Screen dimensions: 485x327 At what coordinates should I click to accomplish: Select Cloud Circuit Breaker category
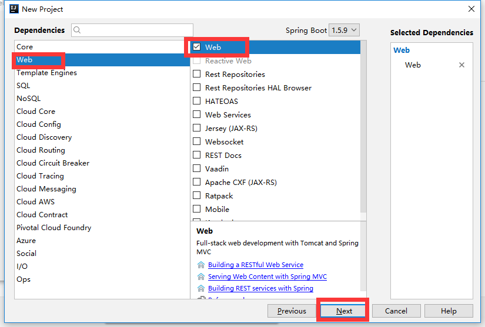click(102, 163)
